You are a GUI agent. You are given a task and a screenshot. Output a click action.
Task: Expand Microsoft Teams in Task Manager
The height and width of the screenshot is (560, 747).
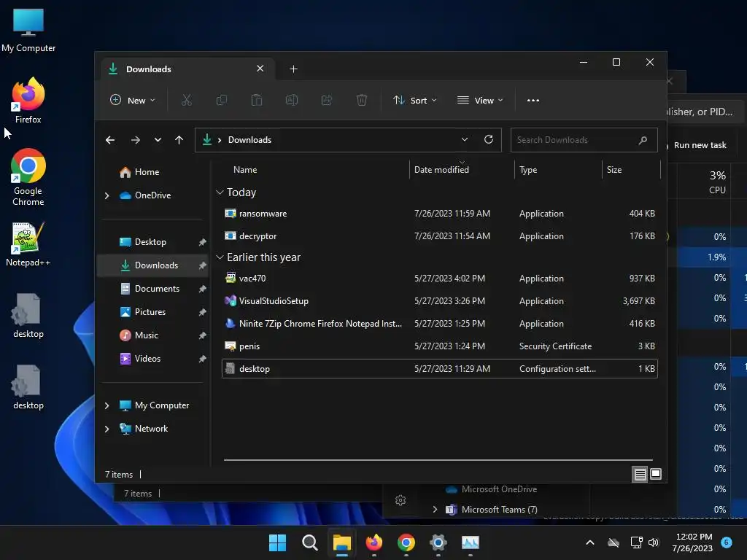coord(435,509)
